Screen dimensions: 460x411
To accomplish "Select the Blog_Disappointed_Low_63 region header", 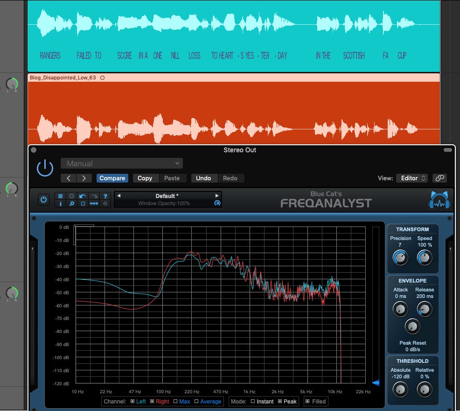I will coord(234,78).
